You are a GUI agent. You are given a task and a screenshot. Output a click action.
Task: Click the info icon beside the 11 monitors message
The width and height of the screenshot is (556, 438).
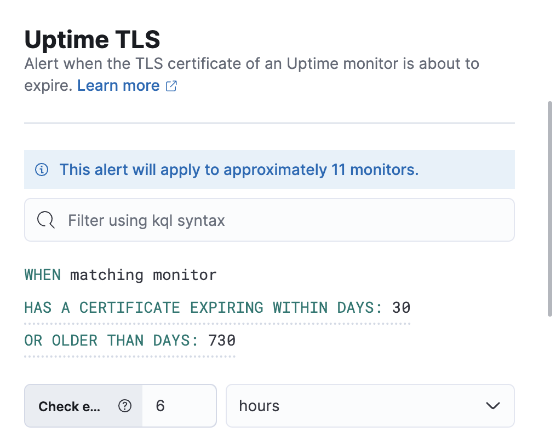tap(42, 170)
